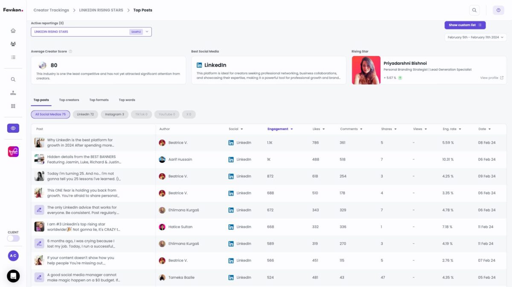Click the LinkedIn icon in Best Social Media card
Image resolution: width=512 pixels, height=287 pixels.
(199, 65)
